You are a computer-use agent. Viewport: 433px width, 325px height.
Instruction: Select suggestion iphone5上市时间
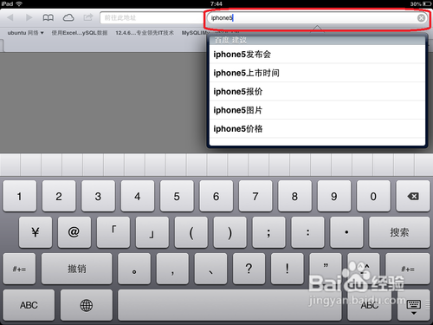tap(317, 73)
